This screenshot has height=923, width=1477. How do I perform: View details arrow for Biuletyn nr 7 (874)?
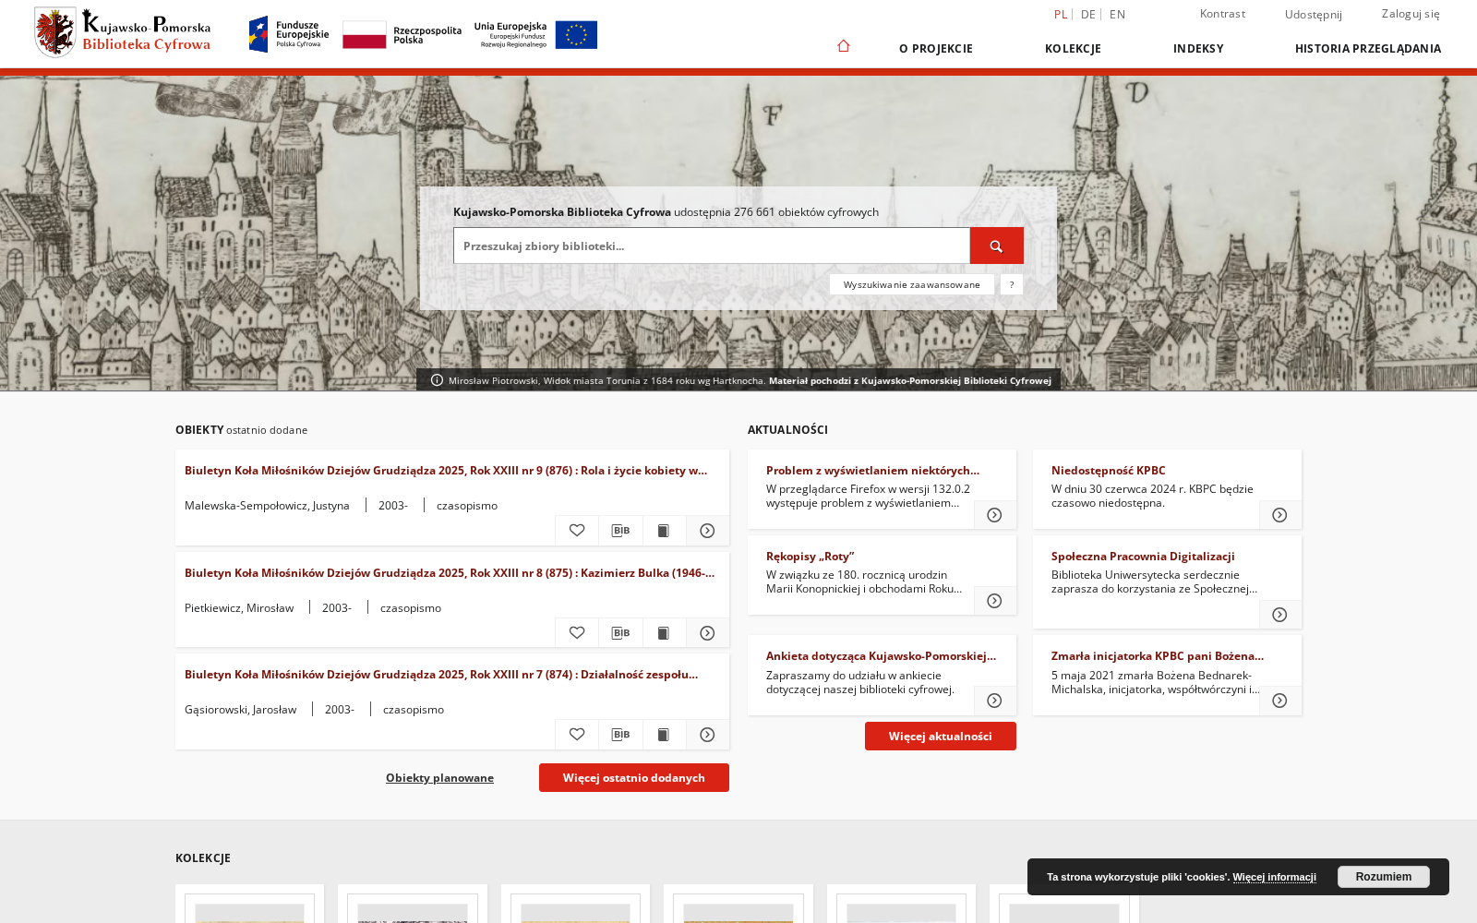click(707, 735)
